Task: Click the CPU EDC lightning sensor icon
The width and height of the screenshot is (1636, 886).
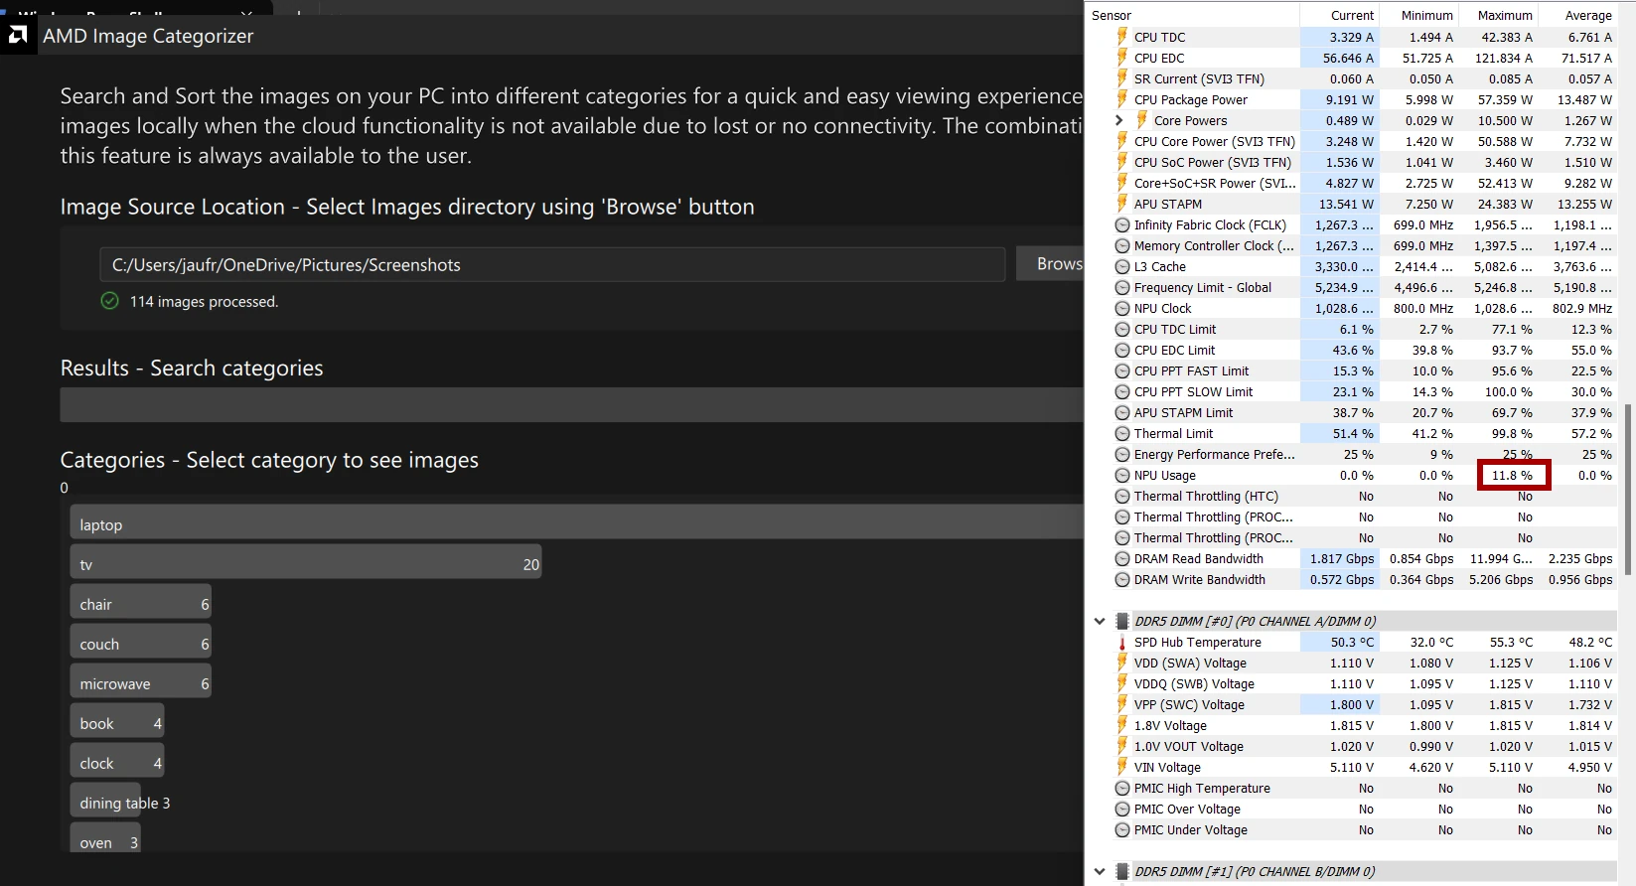Action: [x=1122, y=58]
